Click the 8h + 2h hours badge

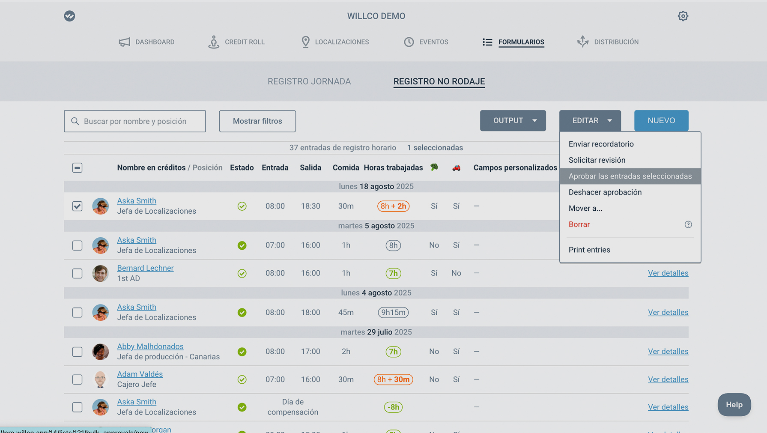coord(393,206)
